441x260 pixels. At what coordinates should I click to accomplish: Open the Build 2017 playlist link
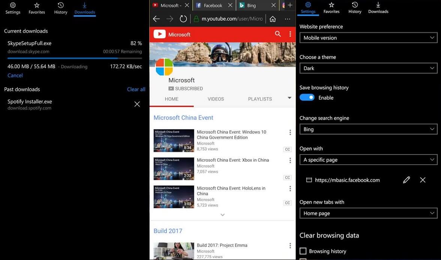coord(168,231)
